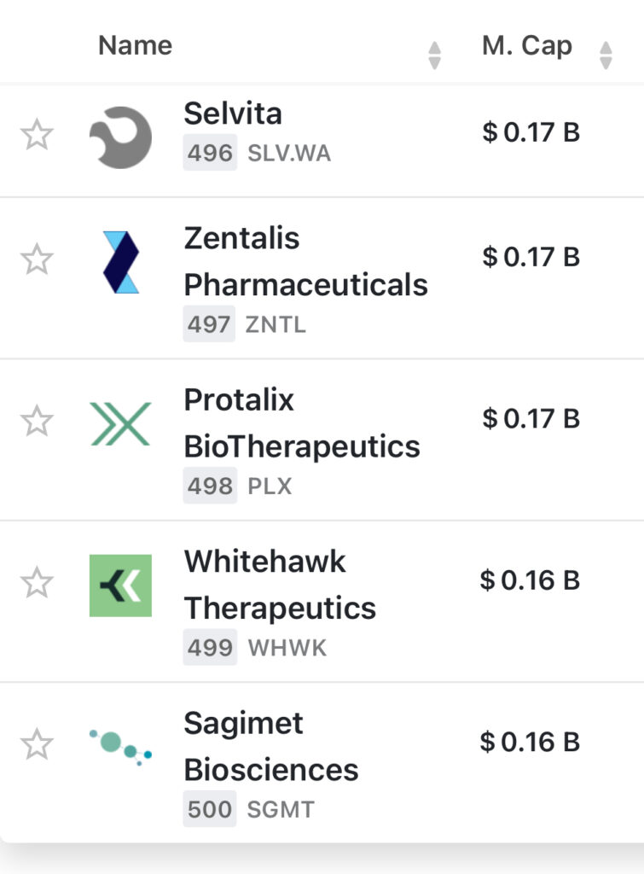The width and height of the screenshot is (644, 874).
Task: Sort by name using the Name arrows
Action: [434, 55]
